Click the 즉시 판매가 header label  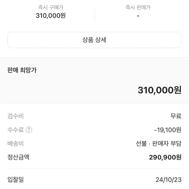click(x=138, y=8)
